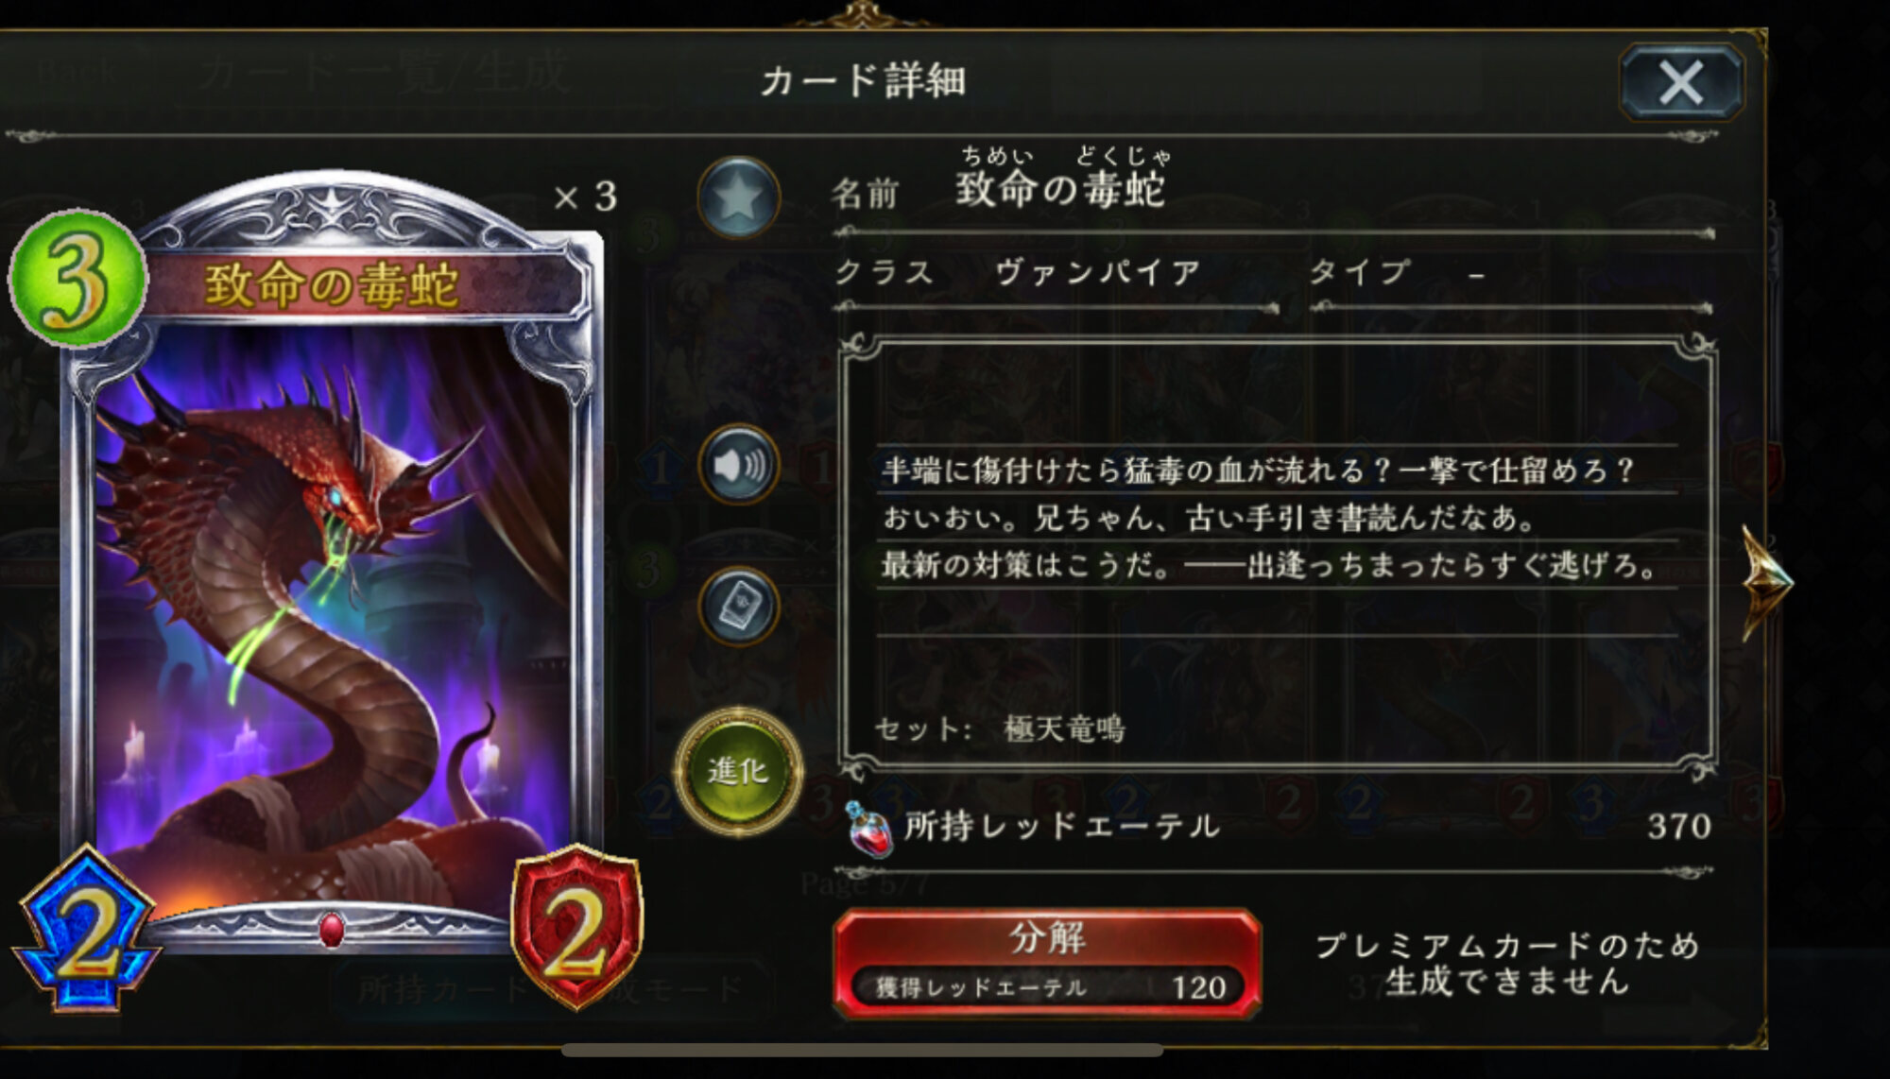
Task: Click the ×3 owned count
Action: [585, 197]
